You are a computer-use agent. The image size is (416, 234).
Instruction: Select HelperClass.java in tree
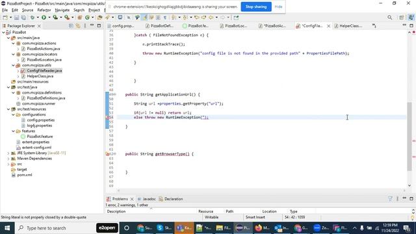click(x=40, y=76)
